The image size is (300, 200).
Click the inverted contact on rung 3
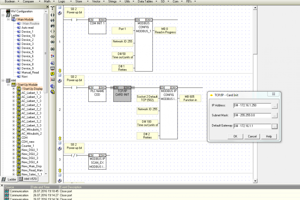74,155
